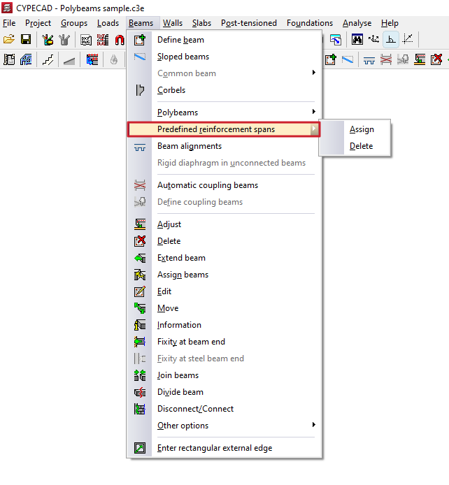
Task: Expand Predefined reinforcement spans submenu
Action: coord(224,129)
